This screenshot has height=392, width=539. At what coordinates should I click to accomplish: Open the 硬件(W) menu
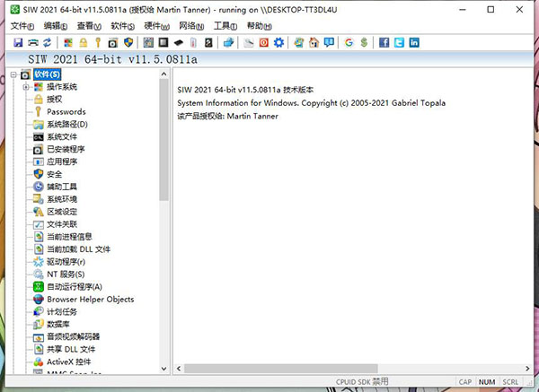point(156,26)
